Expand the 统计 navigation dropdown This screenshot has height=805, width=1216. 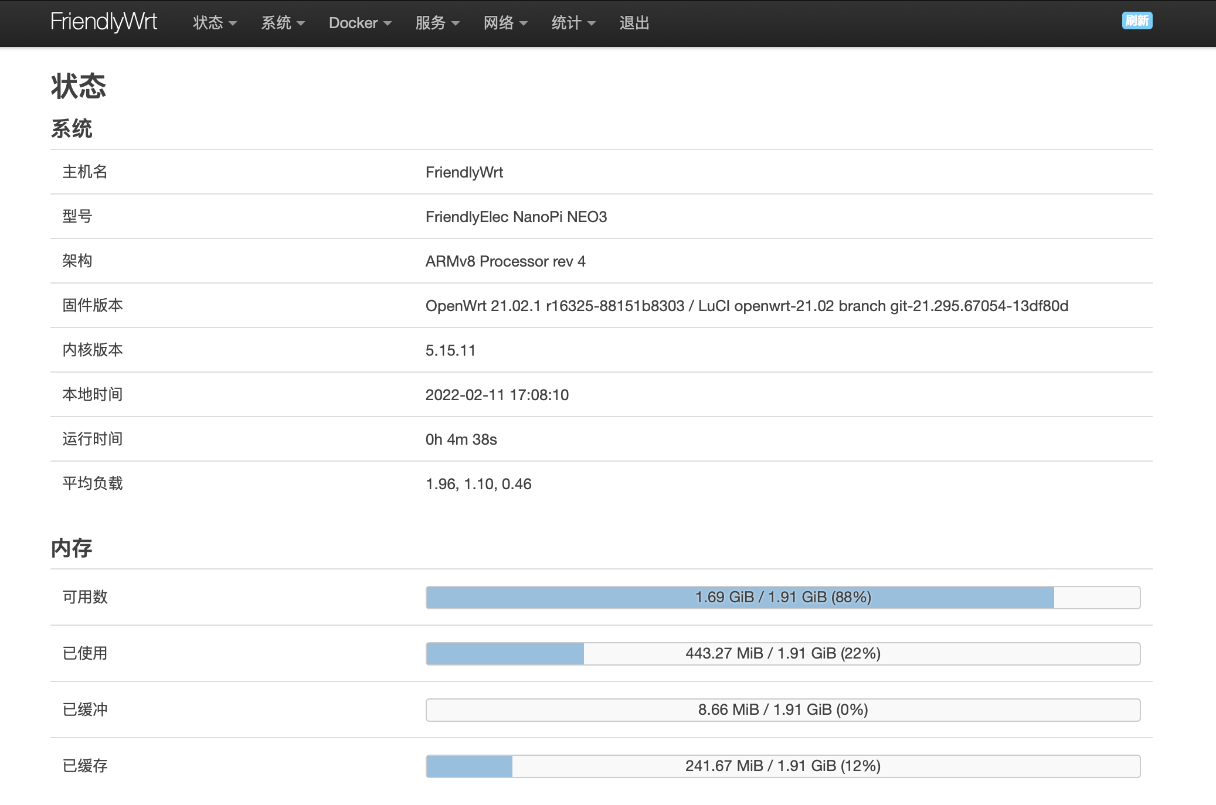573,23
